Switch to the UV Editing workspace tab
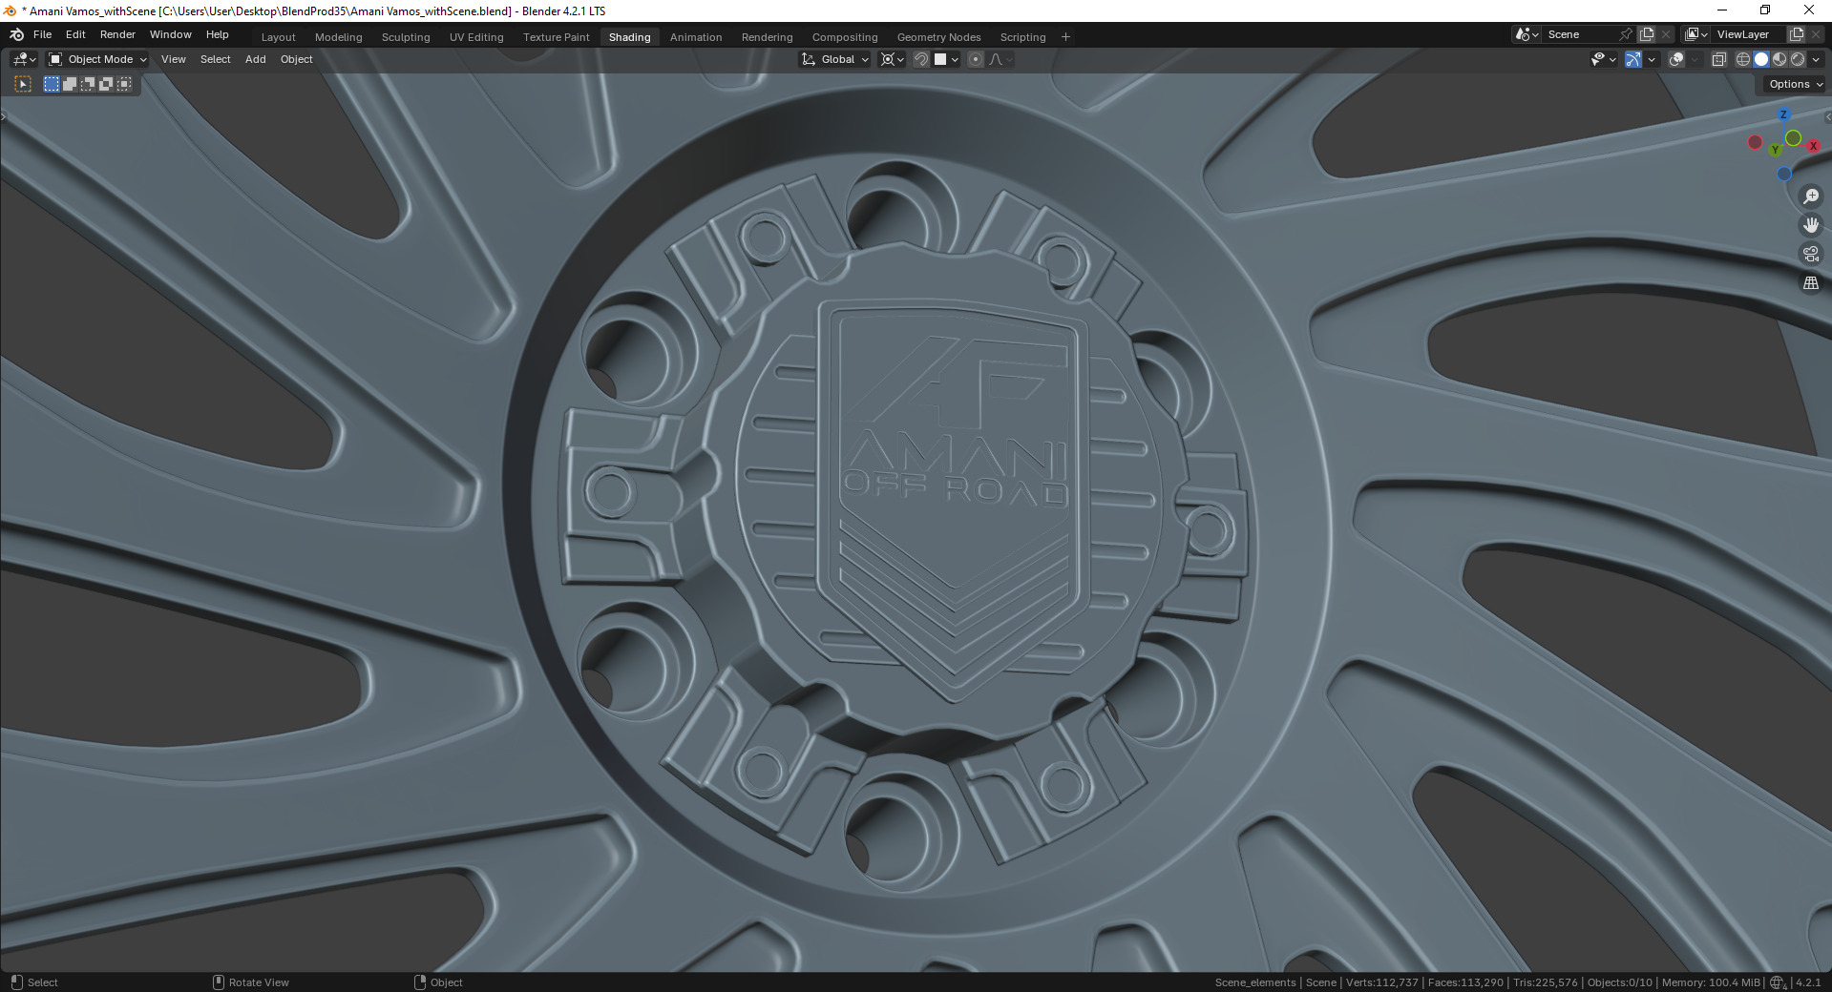Image resolution: width=1832 pixels, height=992 pixels. tap(476, 37)
